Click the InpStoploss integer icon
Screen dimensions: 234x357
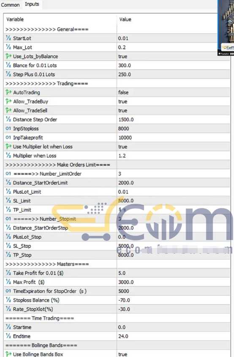click(8, 128)
